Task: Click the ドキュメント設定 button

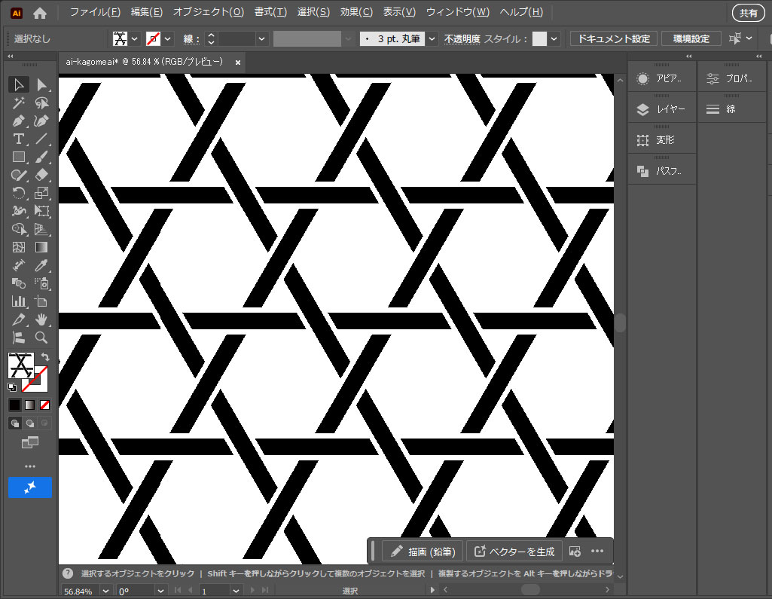Action: click(x=613, y=38)
